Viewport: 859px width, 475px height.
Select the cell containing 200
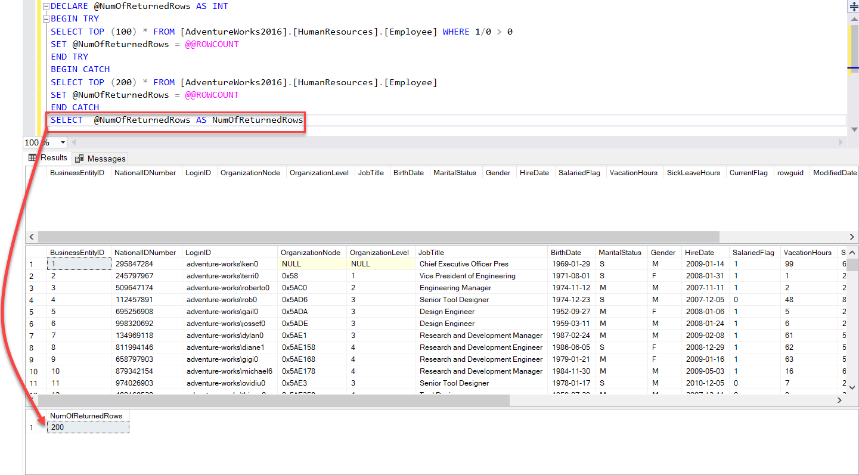coord(88,427)
